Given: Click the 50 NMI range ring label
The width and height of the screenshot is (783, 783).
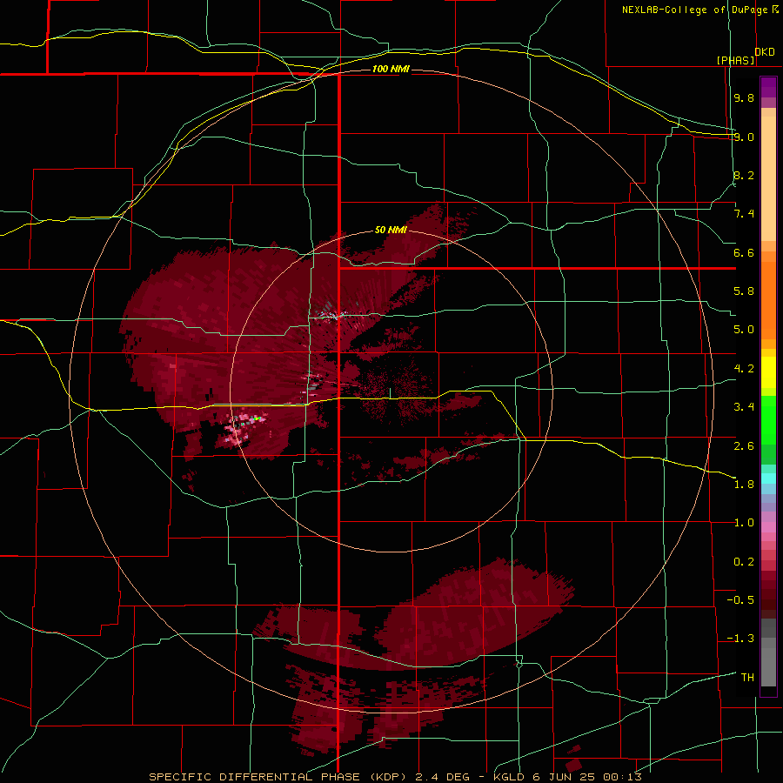Looking at the screenshot, I should (x=391, y=231).
